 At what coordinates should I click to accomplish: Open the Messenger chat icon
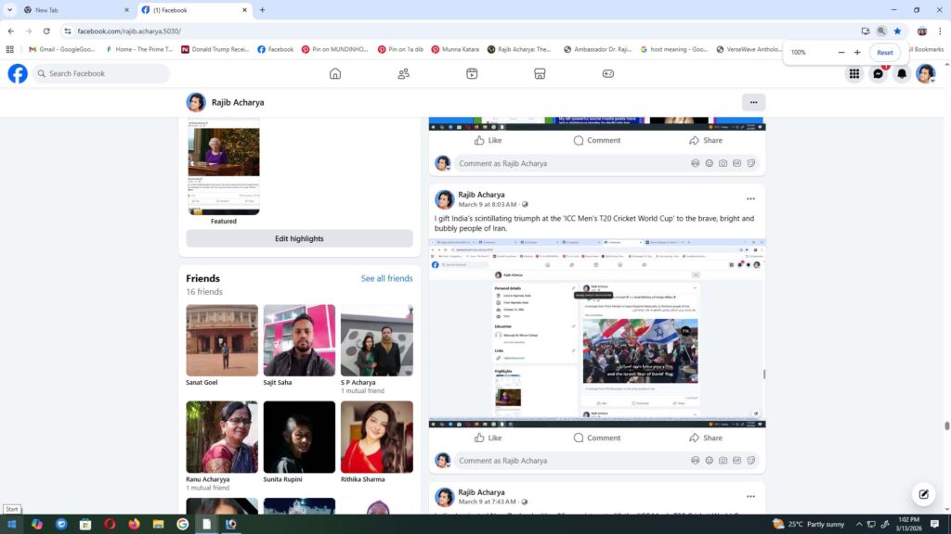pyautogui.click(x=878, y=74)
